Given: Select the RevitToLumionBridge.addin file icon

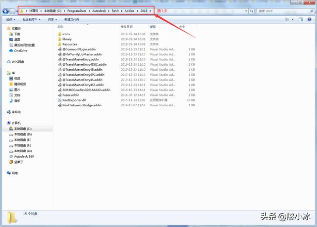Looking at the screenshot, I should click(x=59, y=105).
